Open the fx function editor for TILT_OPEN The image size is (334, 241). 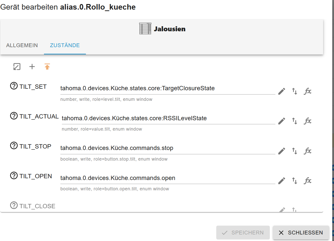307,181
